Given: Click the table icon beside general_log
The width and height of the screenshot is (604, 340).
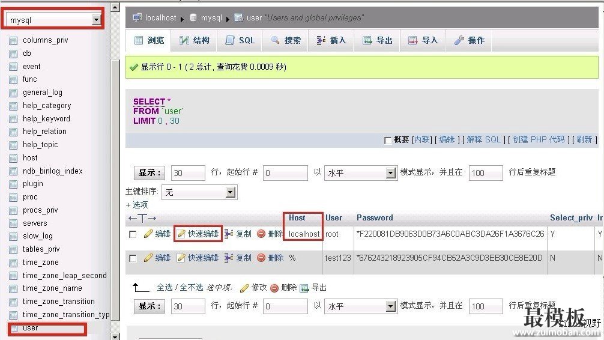Looking at the screenshot, I should (13, 93).
